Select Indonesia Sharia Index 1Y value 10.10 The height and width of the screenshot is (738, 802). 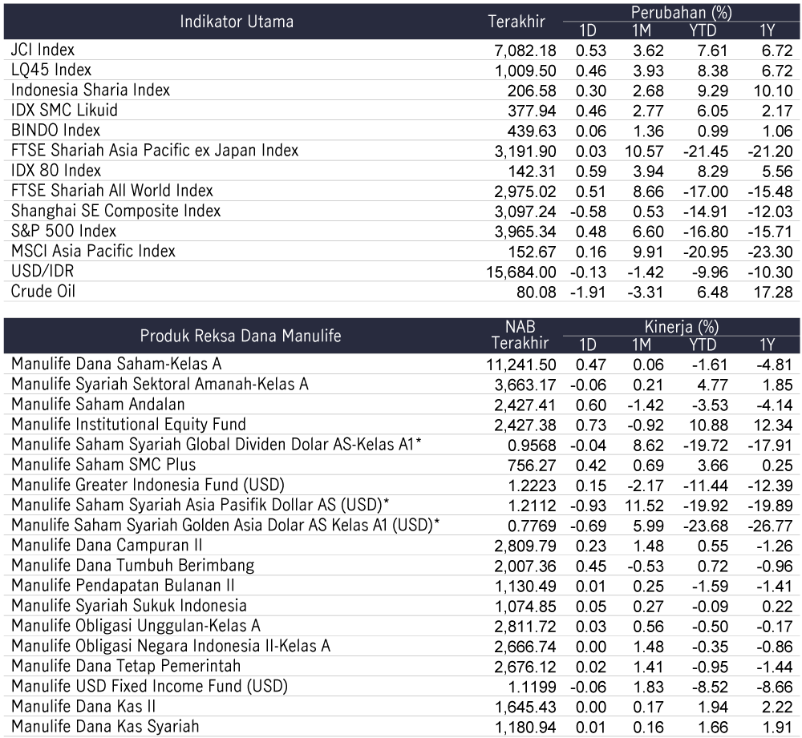[x=773, y=91]
